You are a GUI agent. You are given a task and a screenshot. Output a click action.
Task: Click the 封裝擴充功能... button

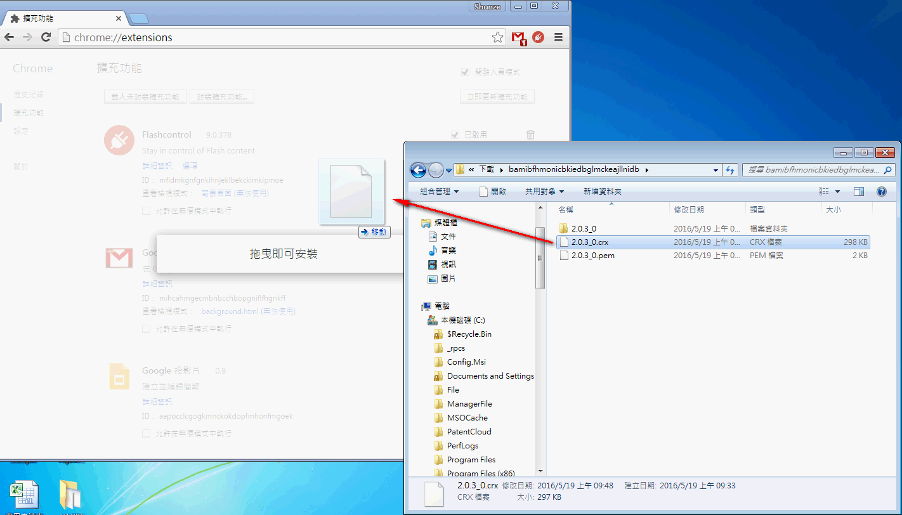(x=222, y=97)
